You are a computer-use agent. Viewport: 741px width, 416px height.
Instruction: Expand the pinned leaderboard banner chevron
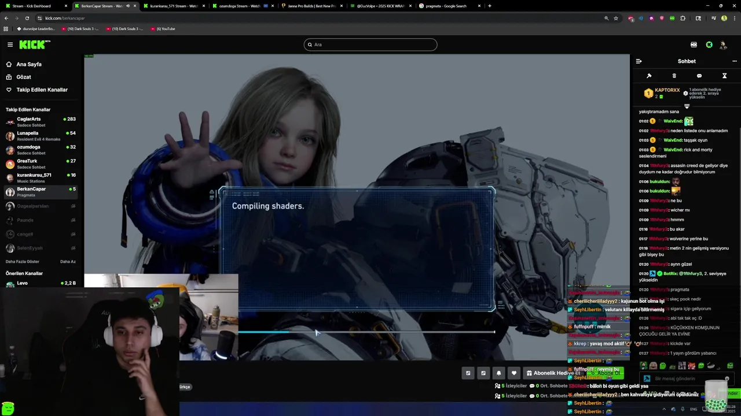[x=687, y=106]
